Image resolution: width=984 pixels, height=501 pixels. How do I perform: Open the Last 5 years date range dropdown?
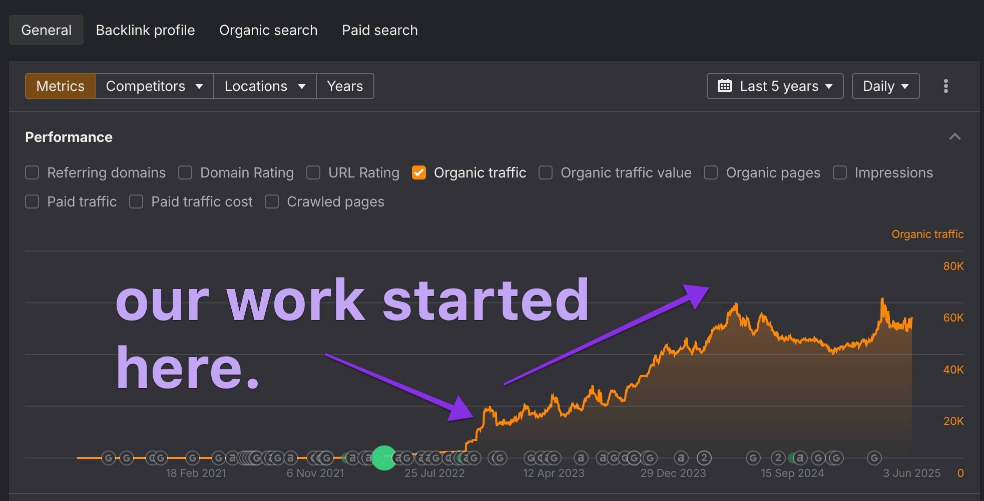coord(775,86)
